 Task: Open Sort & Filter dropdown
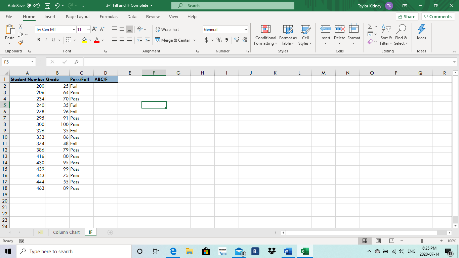point(386,35)
